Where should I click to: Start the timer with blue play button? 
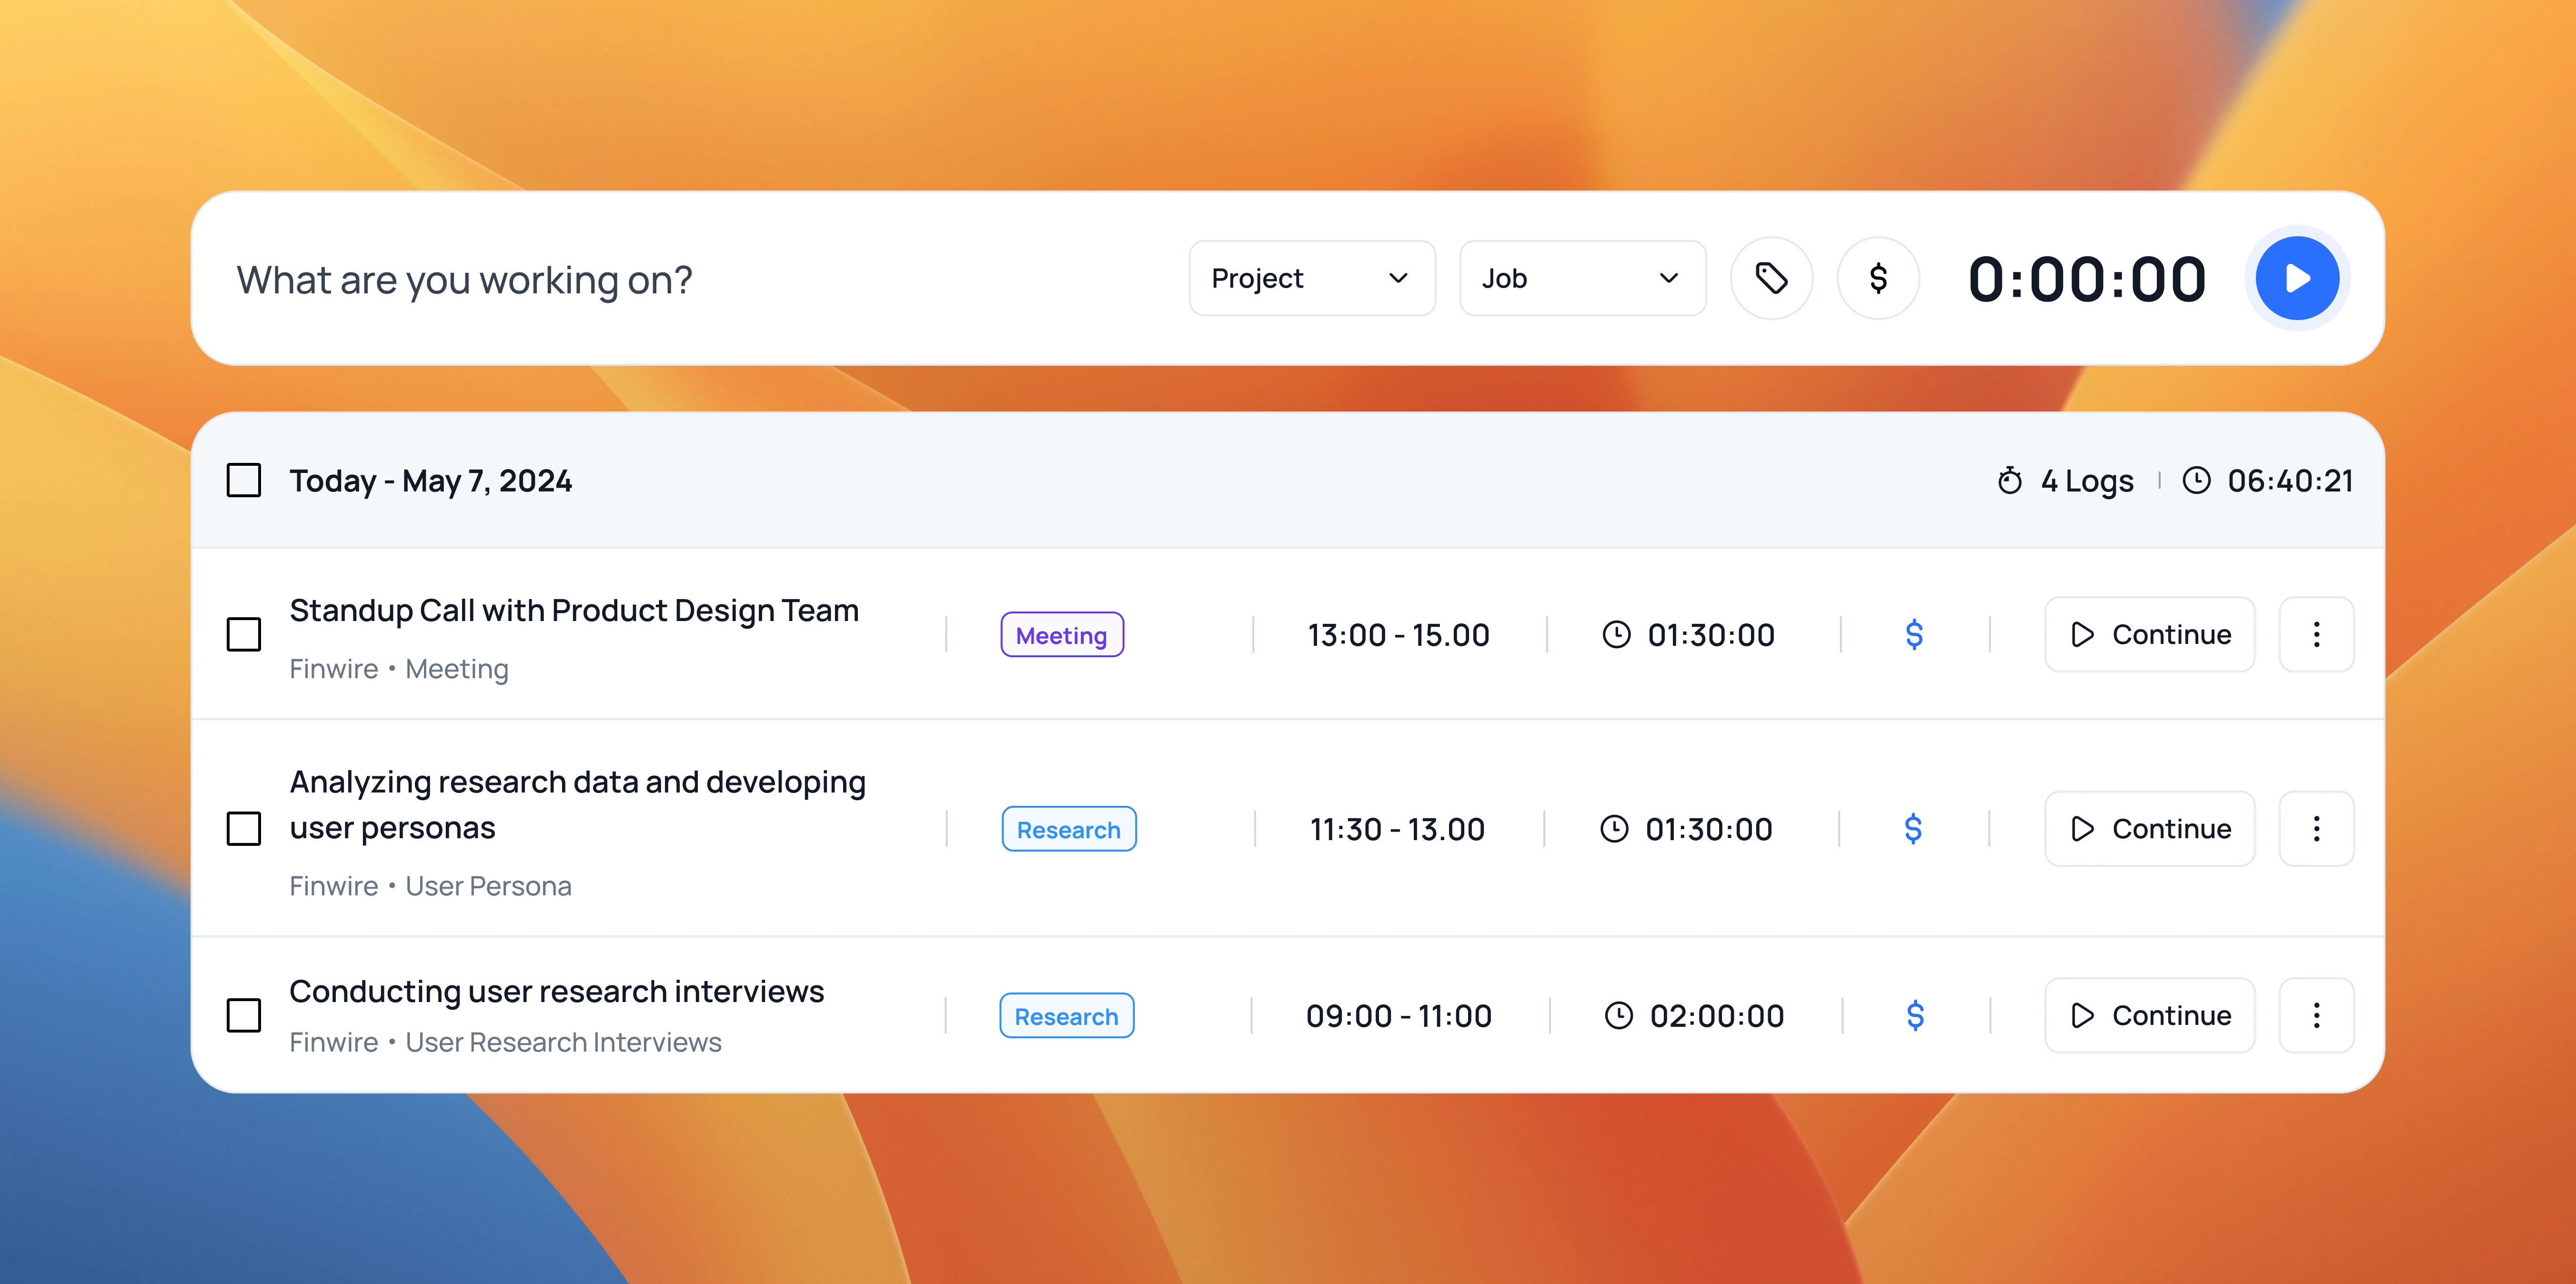click(2297, 278)
